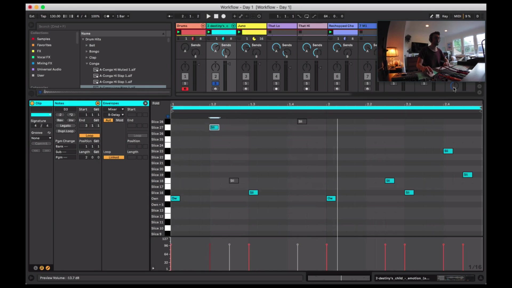Enable the Loop switch in the Notes panel
The width and height of the screenshot is (512, 288).
click(89, 135)
